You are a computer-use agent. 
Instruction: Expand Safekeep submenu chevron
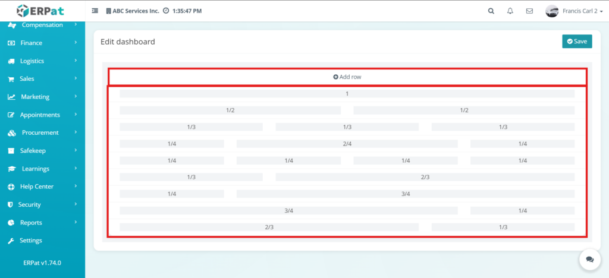point(76,150)
